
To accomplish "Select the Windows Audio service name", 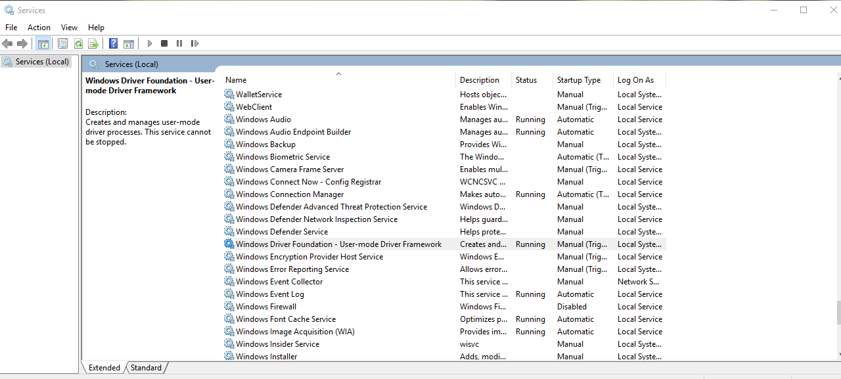I will [263, 120].
